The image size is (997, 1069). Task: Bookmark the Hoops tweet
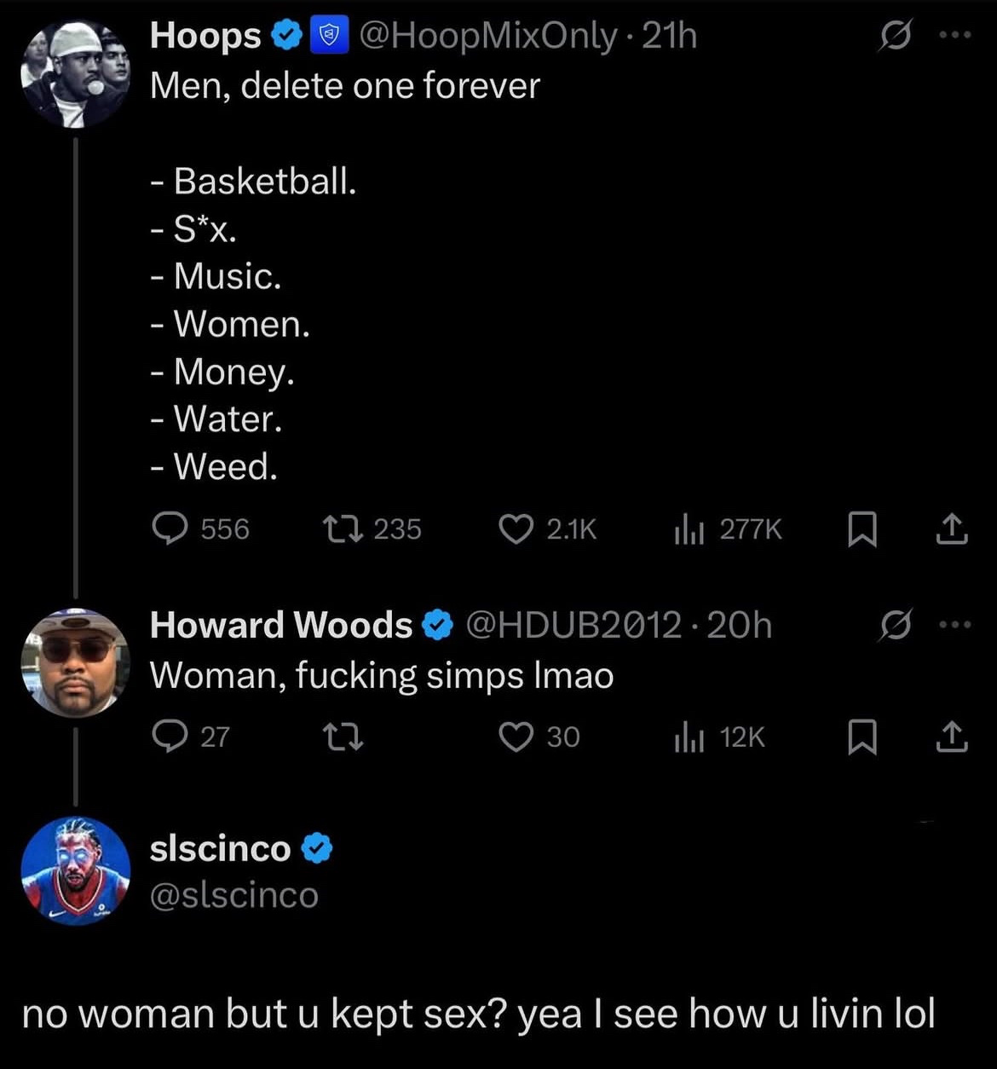862,530
